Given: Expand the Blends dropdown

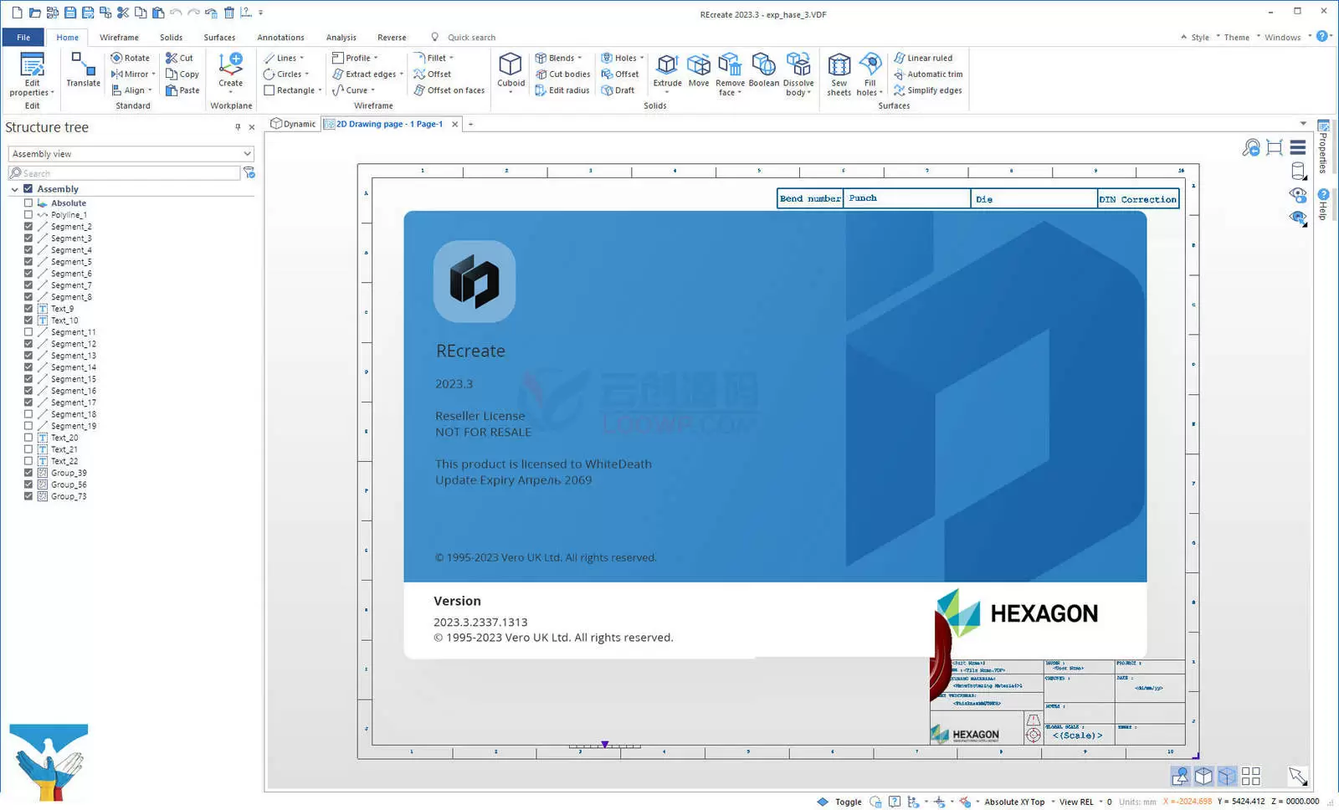Looking at the screenshot, I should tap(579, 58).
